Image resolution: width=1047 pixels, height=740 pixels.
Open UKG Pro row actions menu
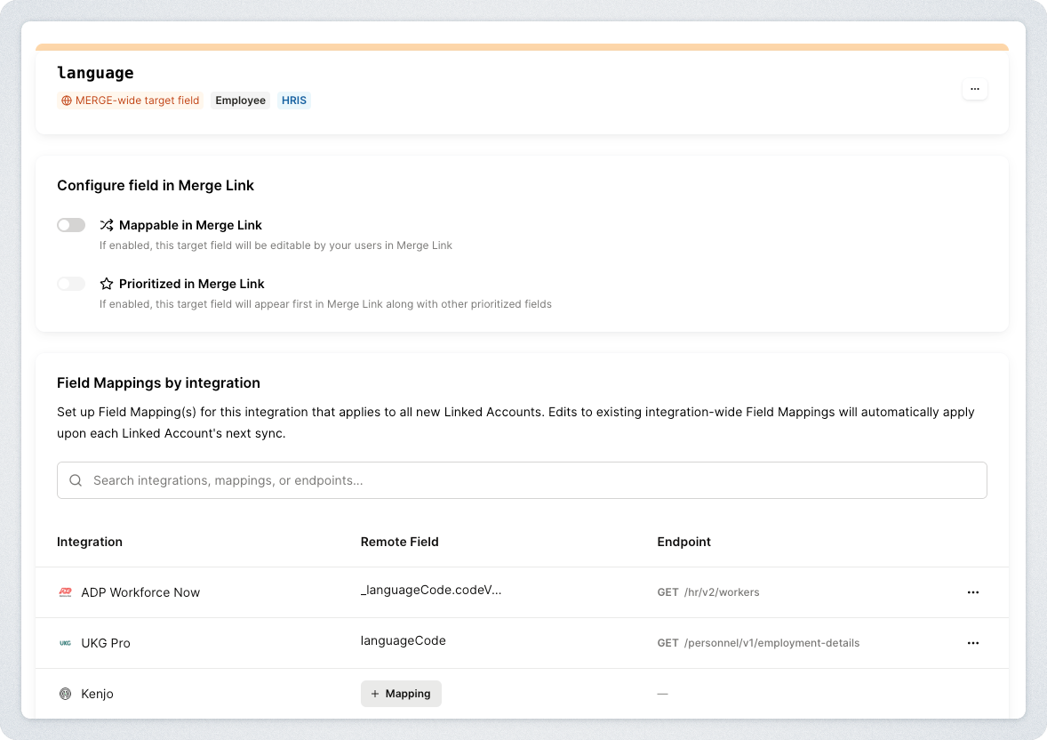pyautogui.click(x=973, y=643)
